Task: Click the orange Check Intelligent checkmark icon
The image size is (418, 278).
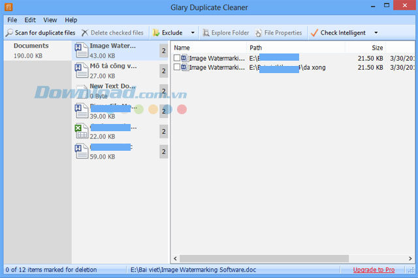Action: click(x=314, y=33)
